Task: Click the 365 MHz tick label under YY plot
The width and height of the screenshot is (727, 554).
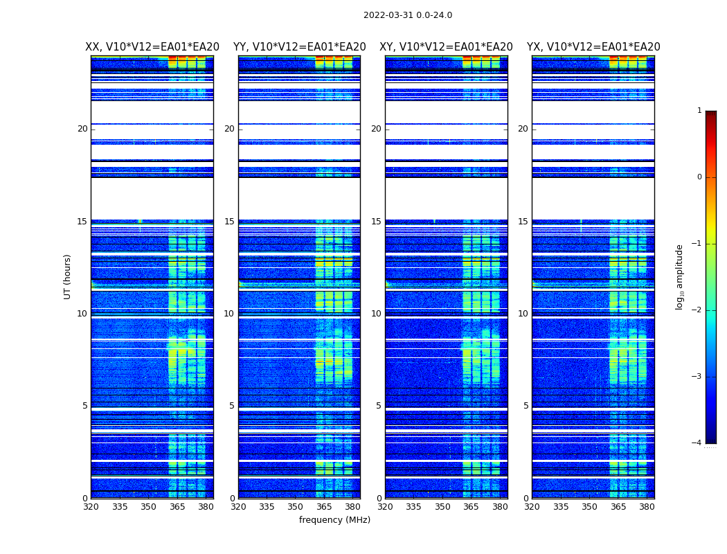Action: (x=324, y=507)
